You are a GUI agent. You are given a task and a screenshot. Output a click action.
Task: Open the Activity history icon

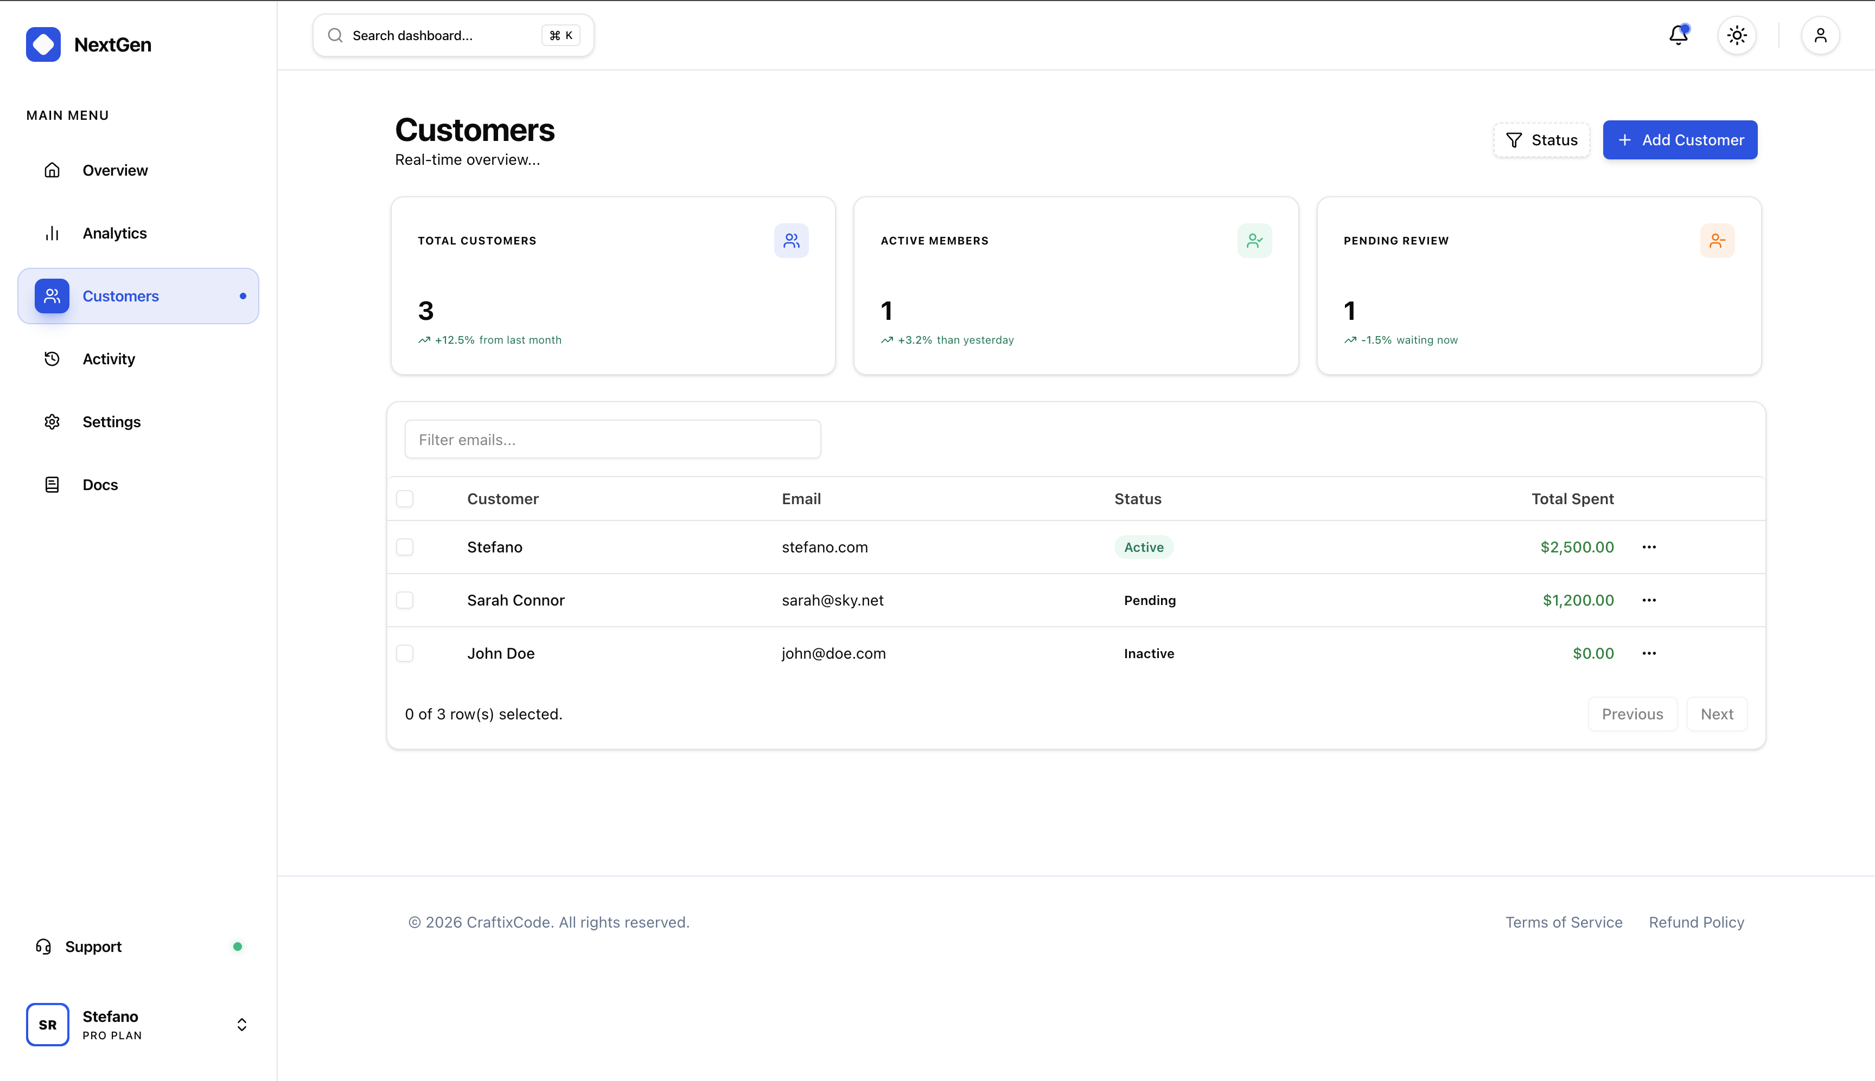pyautogui.click(x=51, y=358)
